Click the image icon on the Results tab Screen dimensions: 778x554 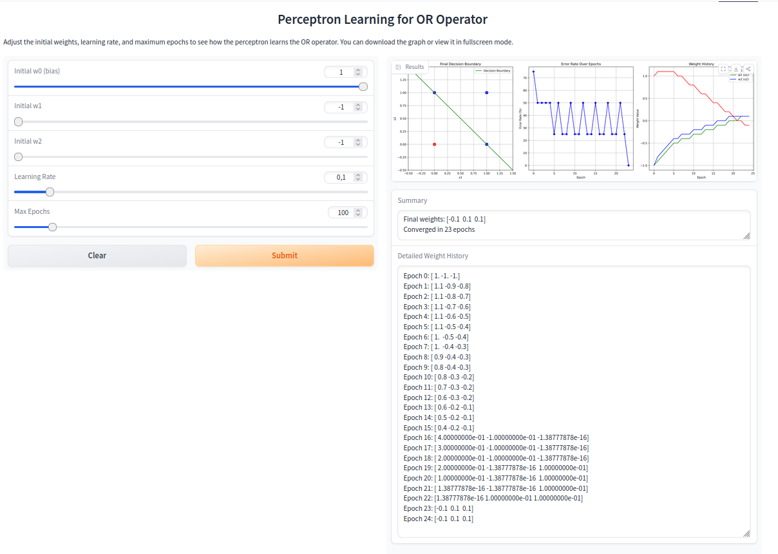(398, 66)
